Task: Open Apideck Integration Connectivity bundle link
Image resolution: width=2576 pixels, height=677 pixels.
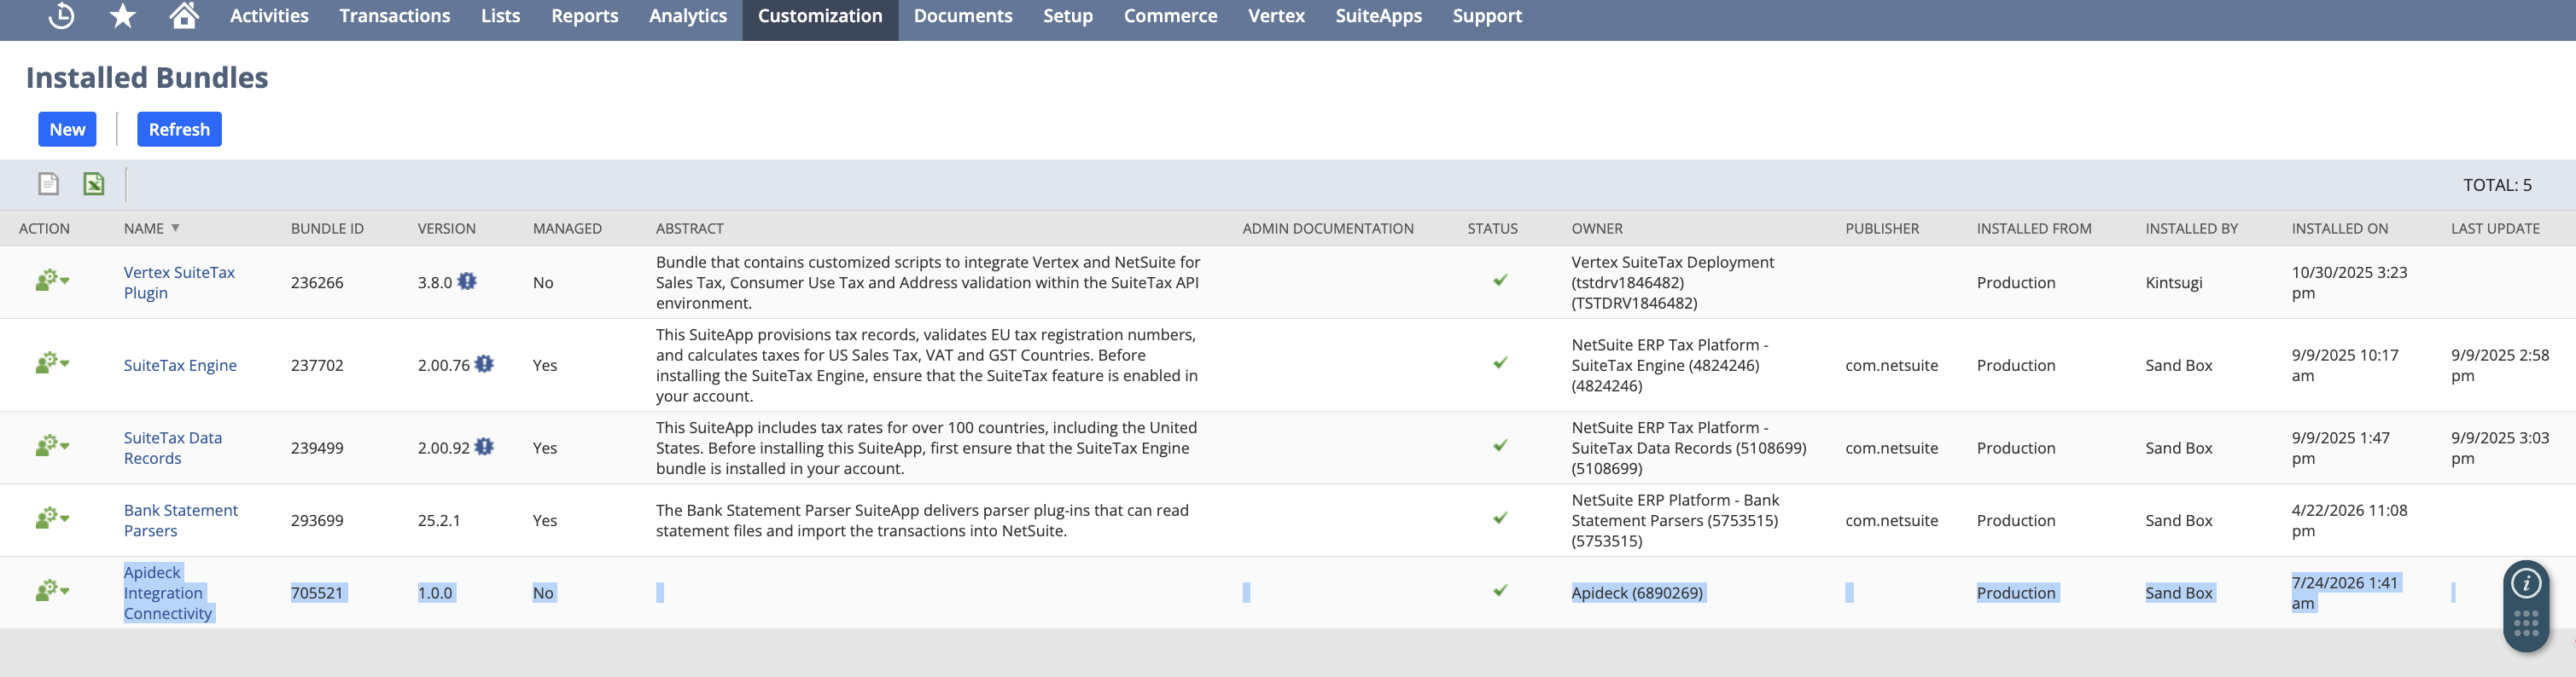Action: [x=168, y=593]
